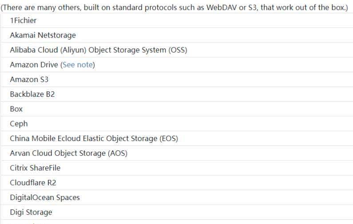
Task: Select the Ceph list entry
Action: pyautogui.click(x=19, y=124)
